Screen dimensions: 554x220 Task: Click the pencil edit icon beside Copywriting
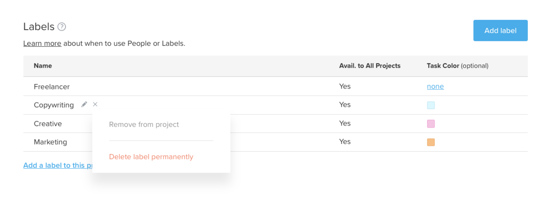[84, 104]
